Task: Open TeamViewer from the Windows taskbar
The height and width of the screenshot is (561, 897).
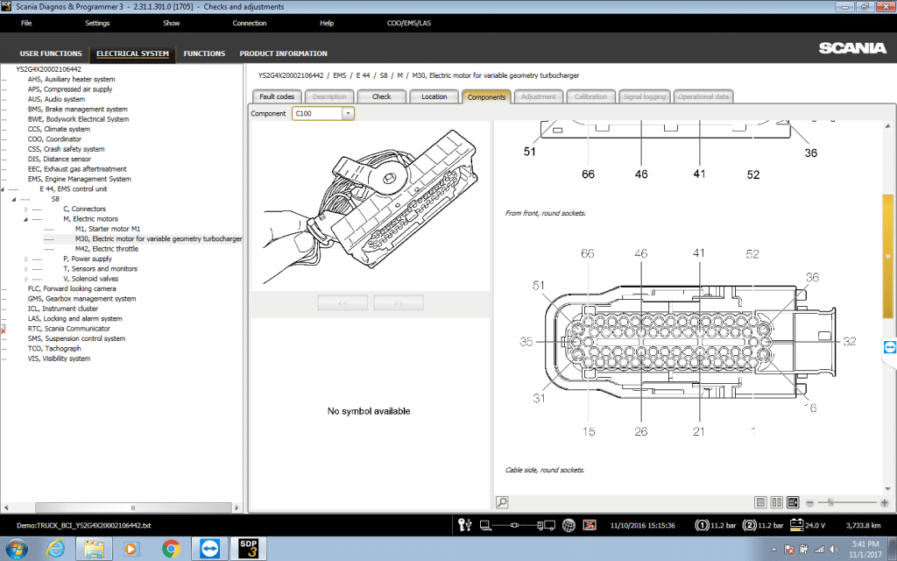Action: point(210,549)
